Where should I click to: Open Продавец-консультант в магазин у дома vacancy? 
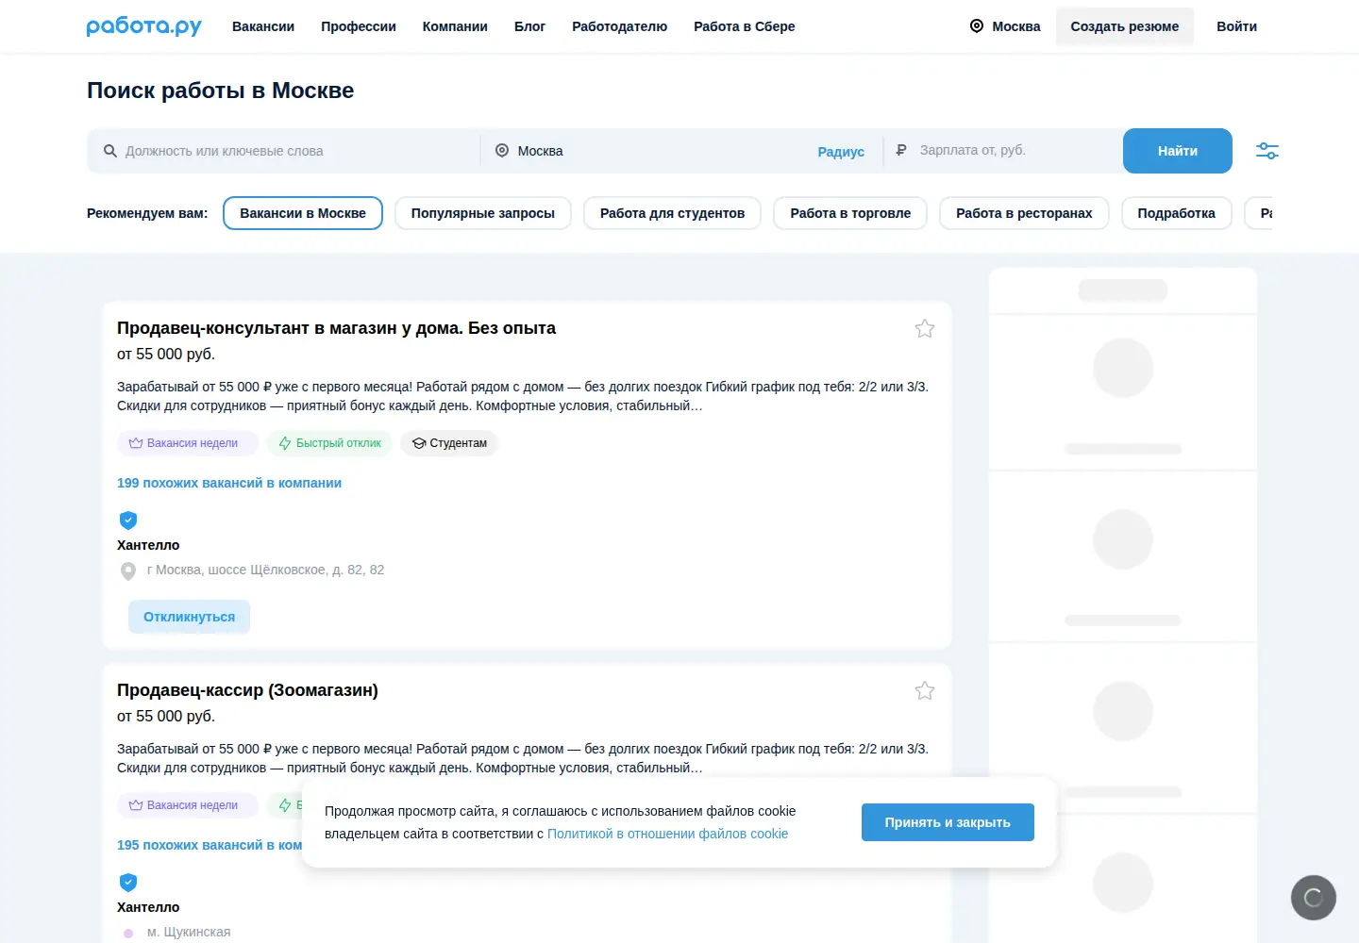coord(336,328)
